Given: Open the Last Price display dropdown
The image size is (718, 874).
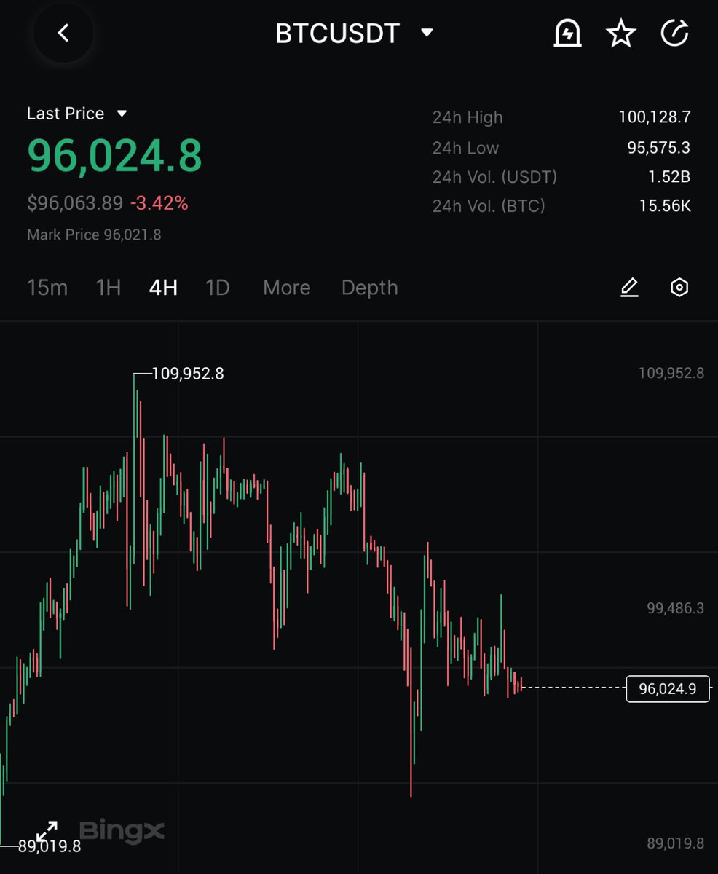Looking at the screenshot, I should 77,113.
